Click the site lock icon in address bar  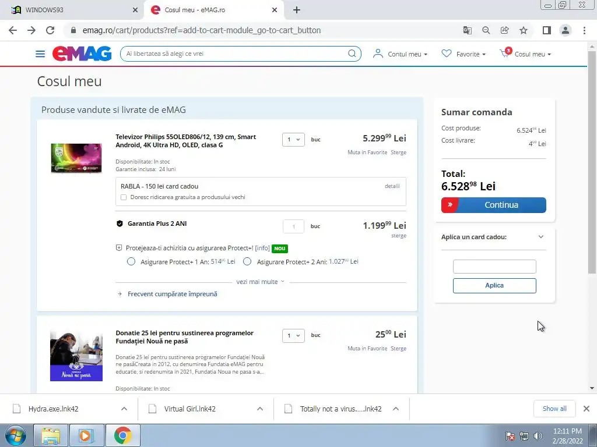tap(73, 30)
